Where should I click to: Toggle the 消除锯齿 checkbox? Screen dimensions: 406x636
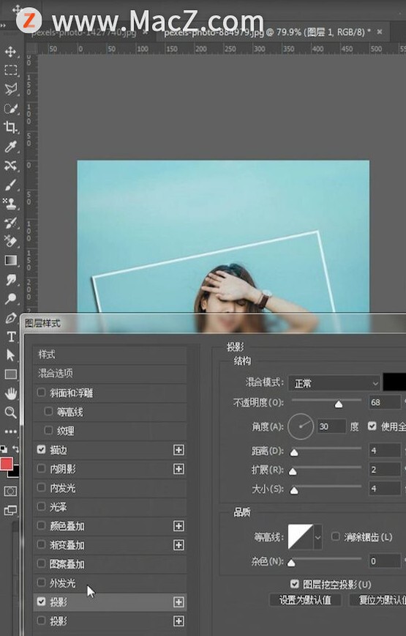(335, 536)
